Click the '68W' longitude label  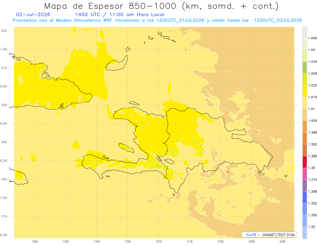[x=282, y=241]
